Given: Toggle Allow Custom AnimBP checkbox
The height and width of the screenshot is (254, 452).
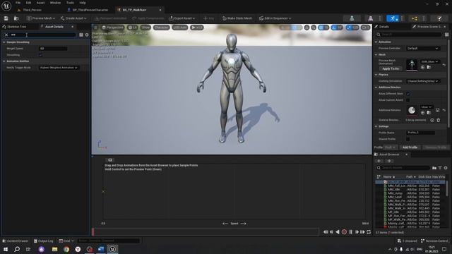Looking at the screenshot, I should pyautogui.click(x=408, y=100).
